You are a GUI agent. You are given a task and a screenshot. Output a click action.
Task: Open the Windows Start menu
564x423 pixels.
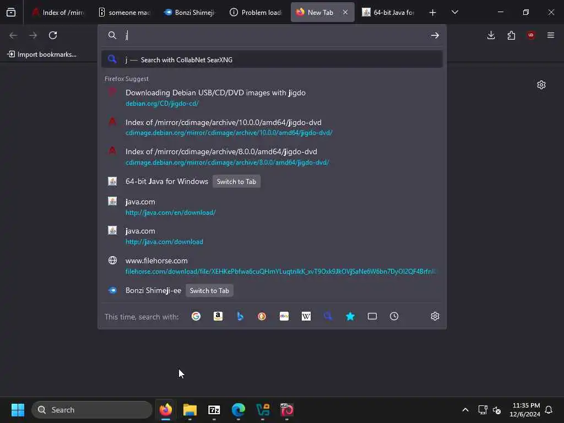click(18, 410)
